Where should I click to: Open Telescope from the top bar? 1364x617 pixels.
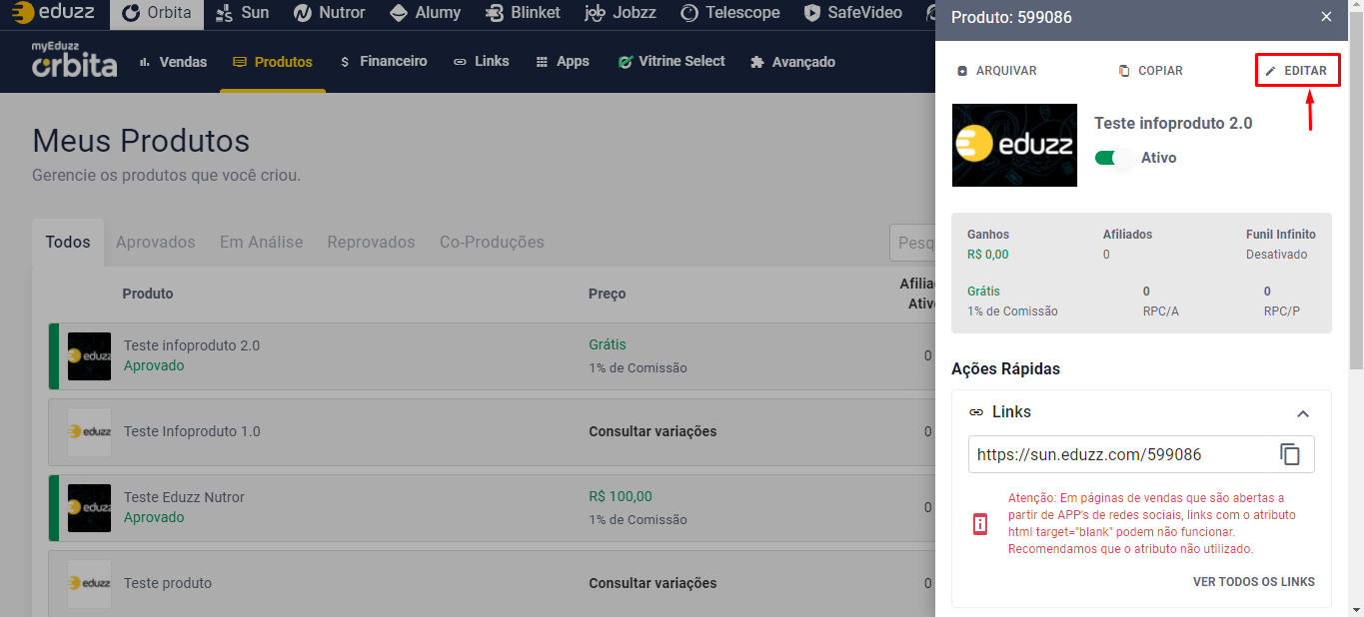729,14
